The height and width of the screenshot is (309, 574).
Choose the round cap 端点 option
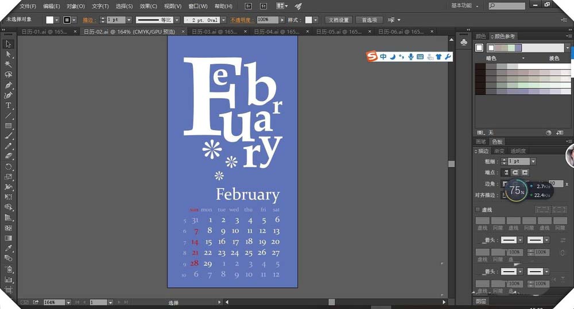point(515,173)
